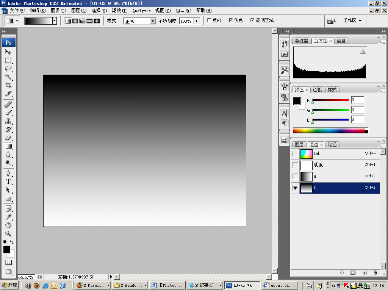Select the Magic Wand tool
Image resolution: width=388 pixels, height=291 pixels.
(x=8, y=77)
